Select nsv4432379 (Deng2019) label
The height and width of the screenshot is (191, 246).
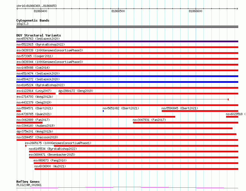[34, 102]
